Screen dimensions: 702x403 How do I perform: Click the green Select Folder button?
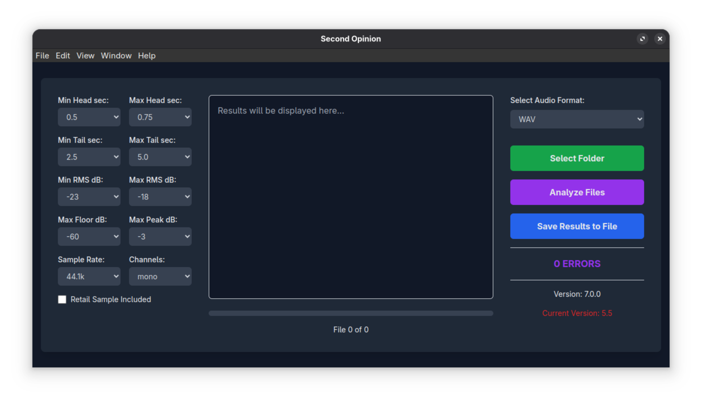click(577, 158)
